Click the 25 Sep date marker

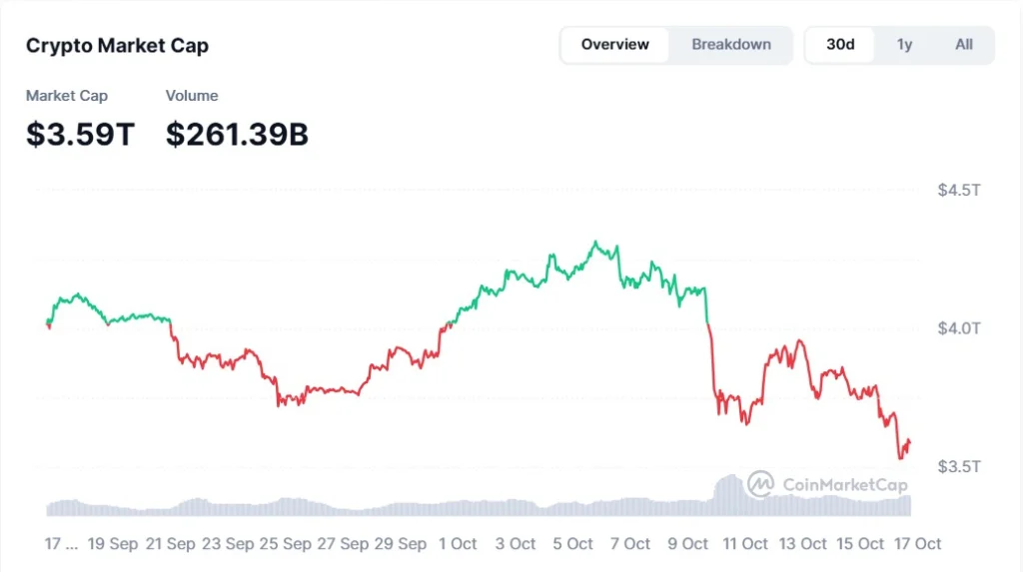pyautogui.click(x=284, y=544)
